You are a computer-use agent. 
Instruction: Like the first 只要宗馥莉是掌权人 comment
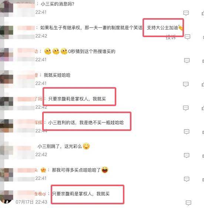203,108
